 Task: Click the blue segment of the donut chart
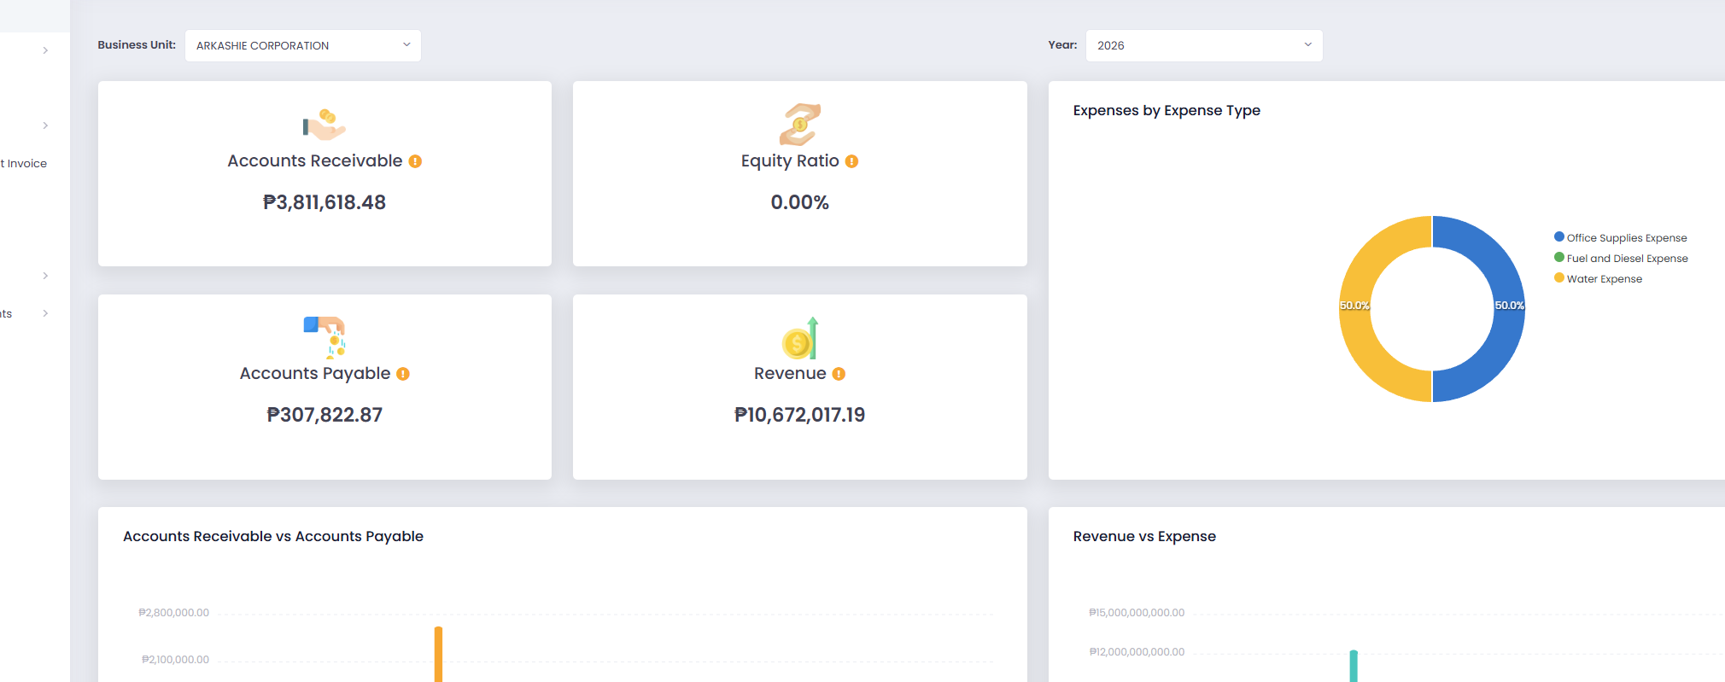click(x=1508, y=309)
